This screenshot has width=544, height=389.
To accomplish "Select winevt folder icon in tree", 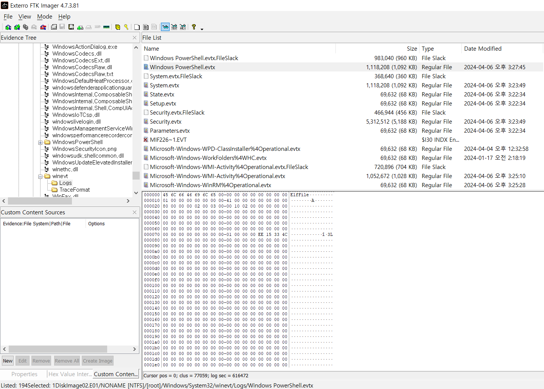I will click(x=47, y=176).
